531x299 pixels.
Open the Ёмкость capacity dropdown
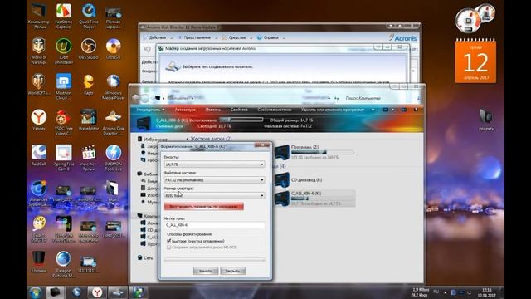click(214, 164)
